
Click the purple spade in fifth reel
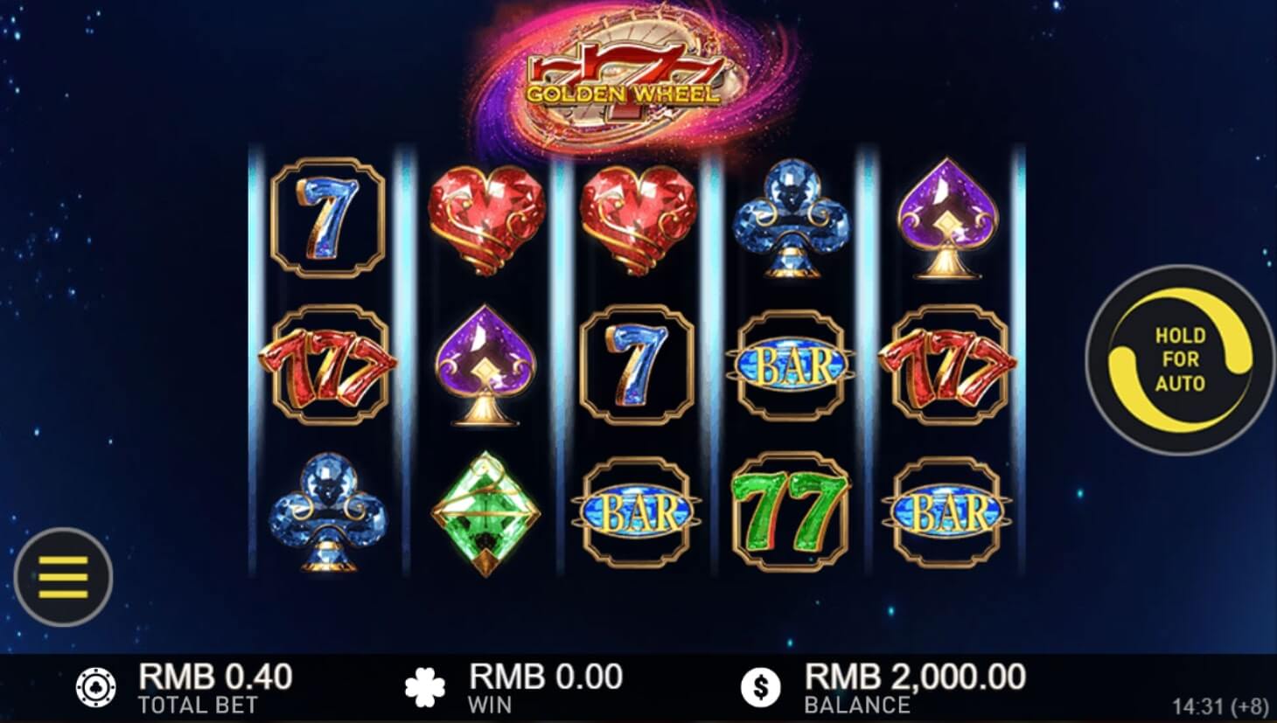(x=948, y=218)
